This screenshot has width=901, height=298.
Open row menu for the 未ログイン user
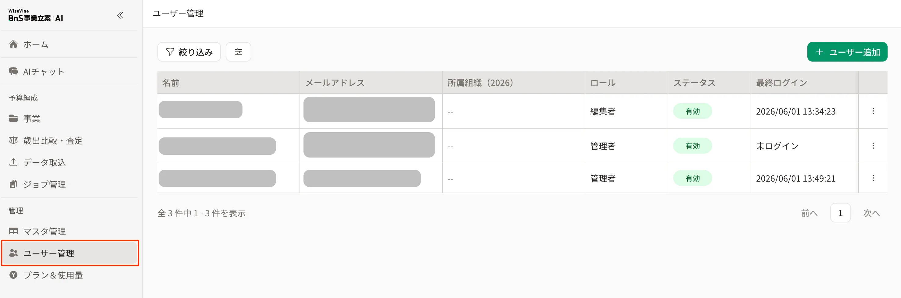[x=873, y=146]
